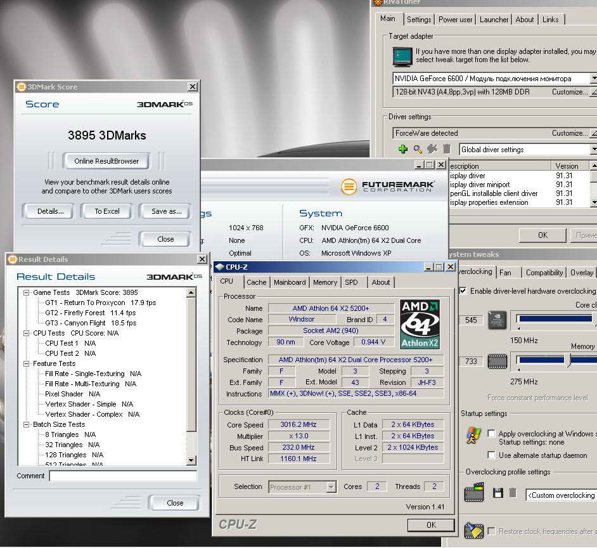The image size is (597, 548).
Task: Toggle Use alternate startup daemon
Action: click(492, 455)
